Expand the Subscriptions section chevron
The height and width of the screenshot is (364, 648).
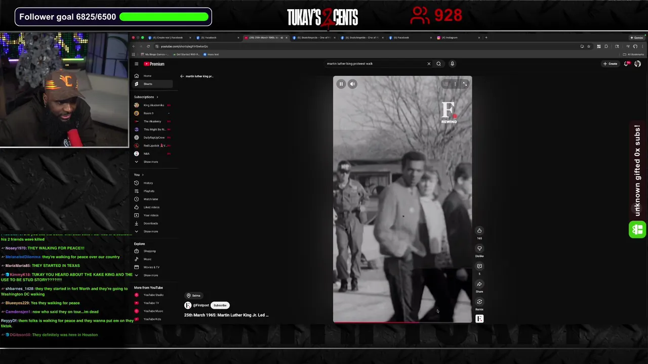(157, 97)
